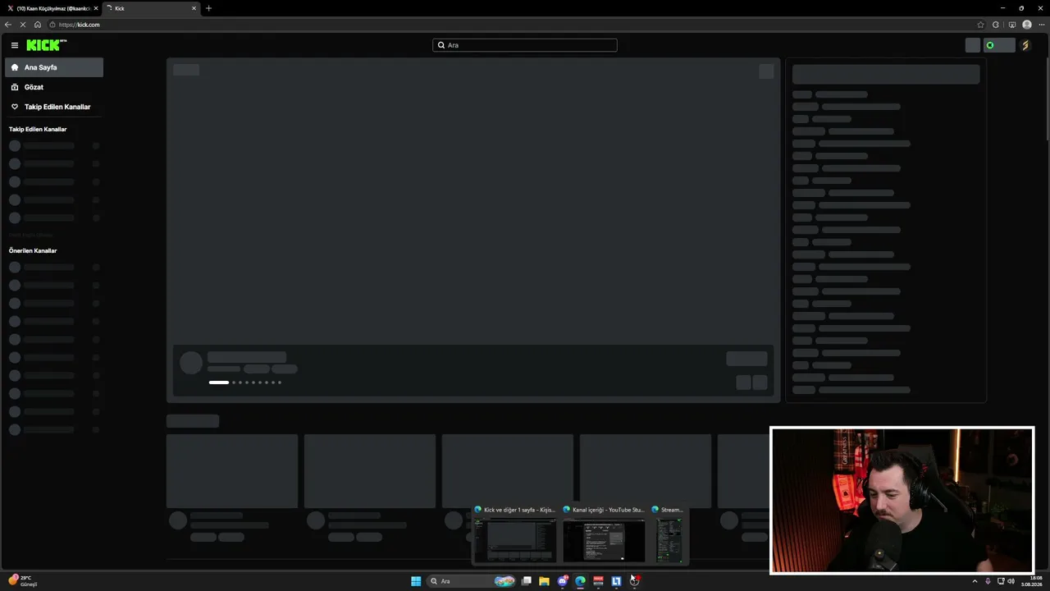
Task: Select the 'Stream...' window preview
Action: click(x=669, y=534)
